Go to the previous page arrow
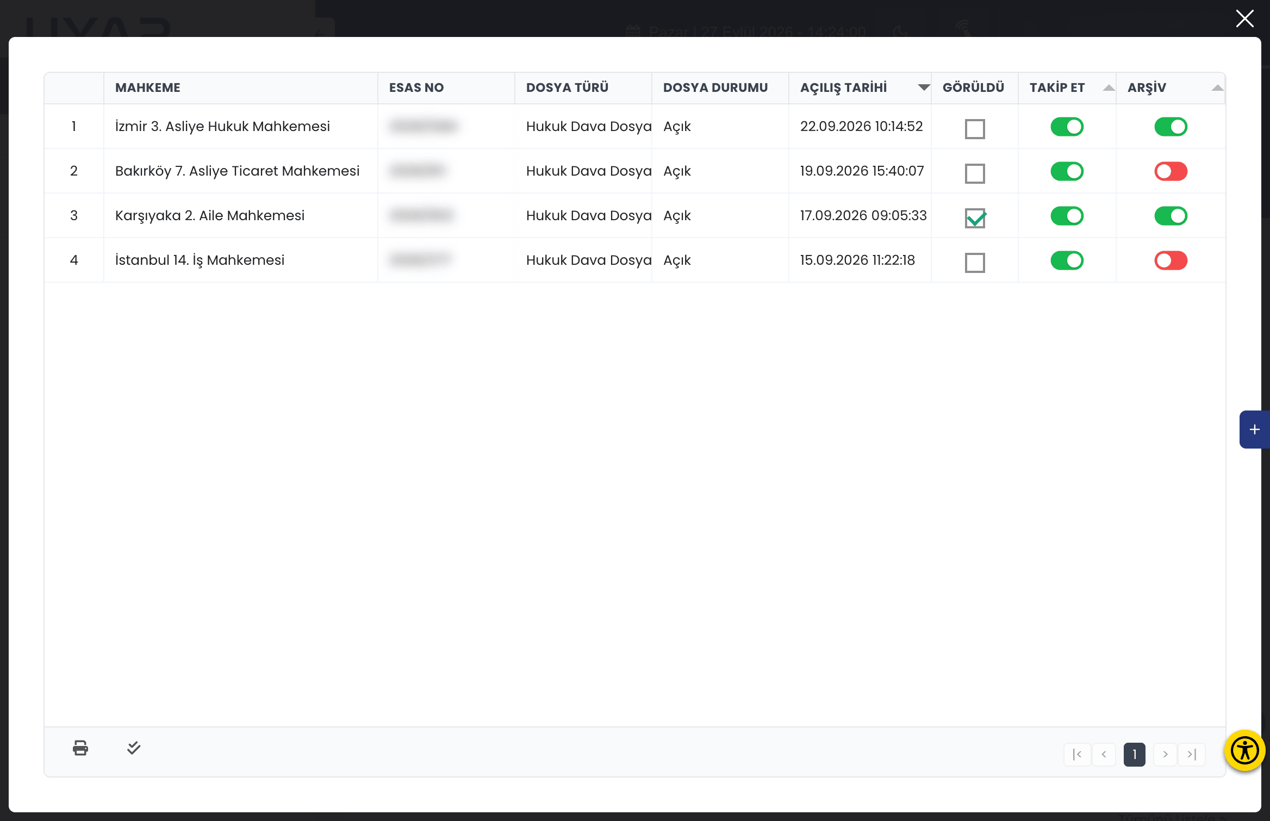This screenshot has width=1270, height=821. click(1104, 754)
